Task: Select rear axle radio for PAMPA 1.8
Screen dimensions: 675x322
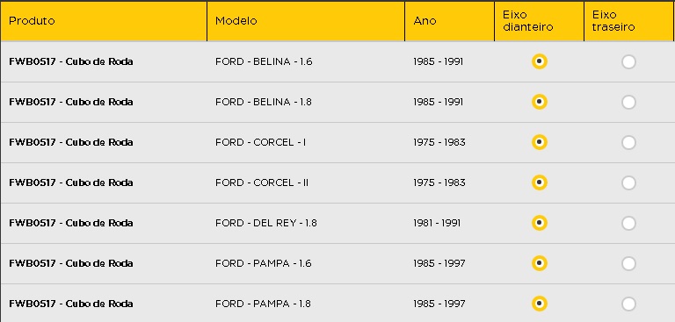Action: coord(628,304)
